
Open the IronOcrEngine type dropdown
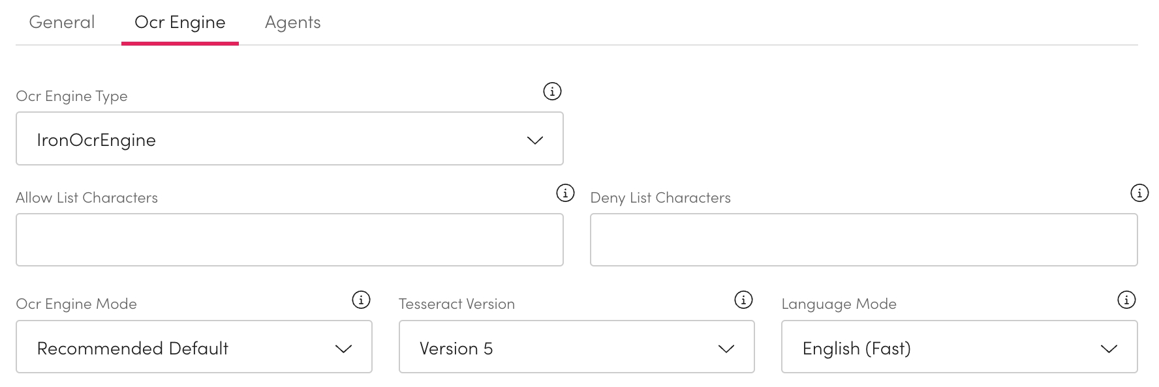point(289,139)
